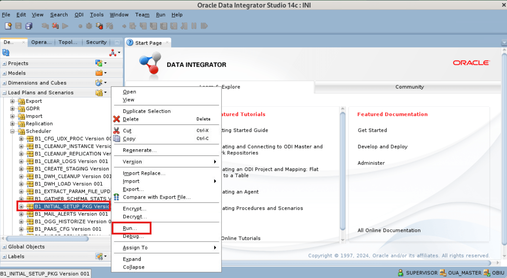
Task: Open the ODI menu
Action: (79, 14)
